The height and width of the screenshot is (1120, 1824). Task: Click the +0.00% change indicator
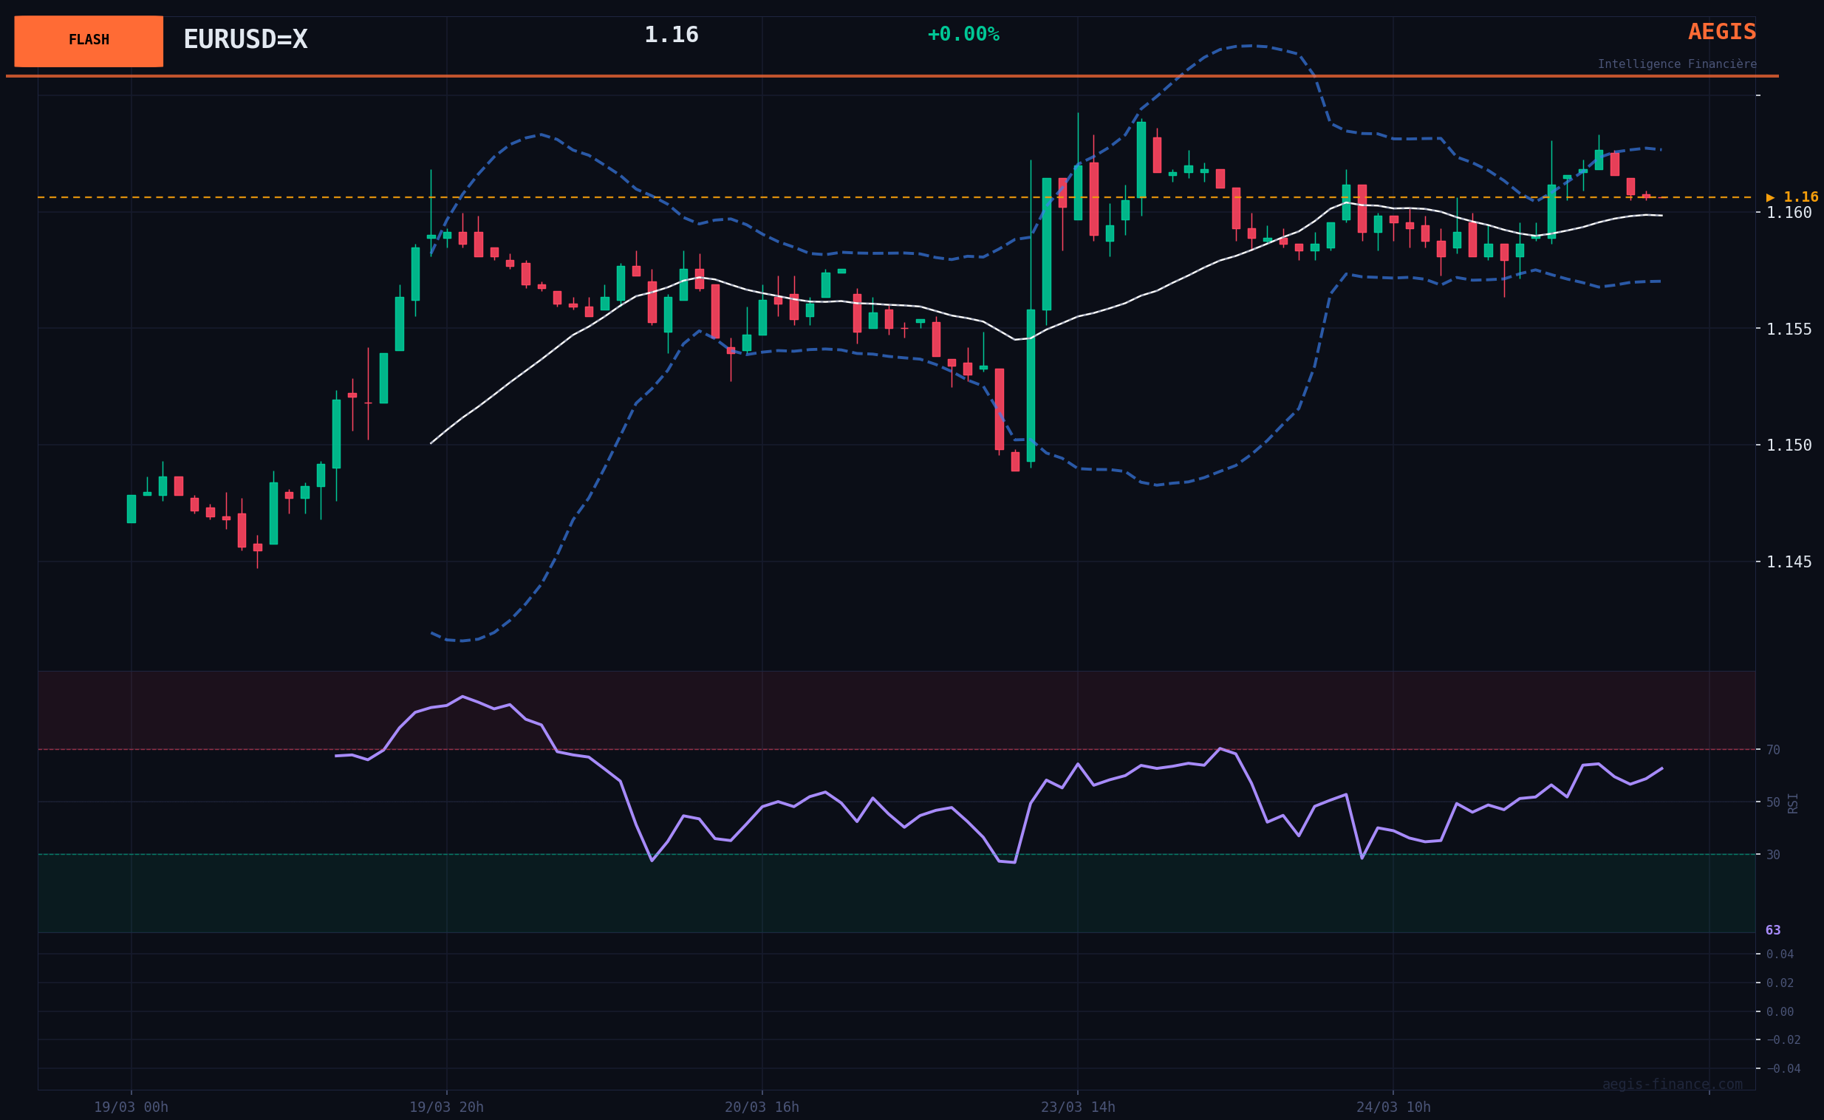pos(963,35)
